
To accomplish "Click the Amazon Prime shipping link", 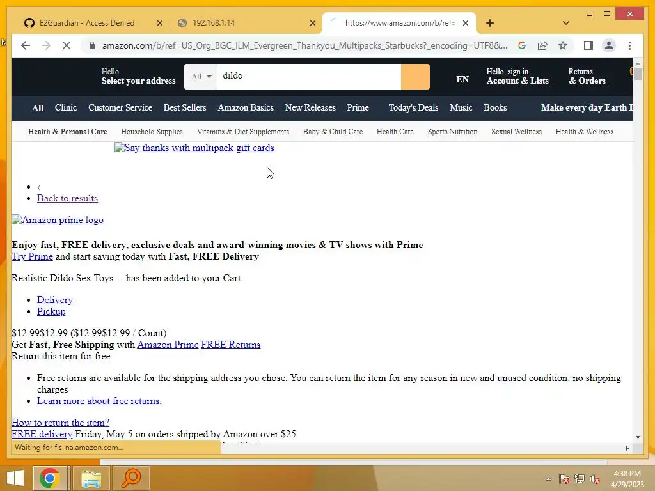I will (x=168, y=345).
